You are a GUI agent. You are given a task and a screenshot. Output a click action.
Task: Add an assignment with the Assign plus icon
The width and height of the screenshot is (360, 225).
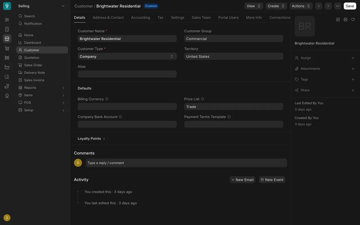pyautogui.click(x=353, y=58)
